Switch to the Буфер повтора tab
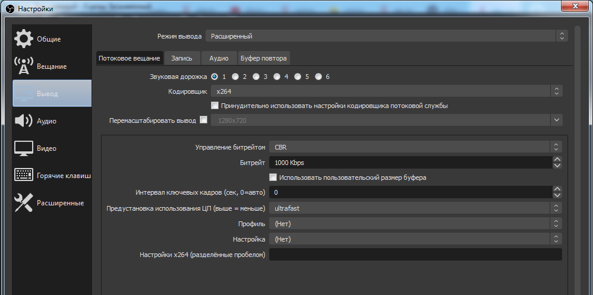This screenshot has width=593, height=295. coord(264,58)
